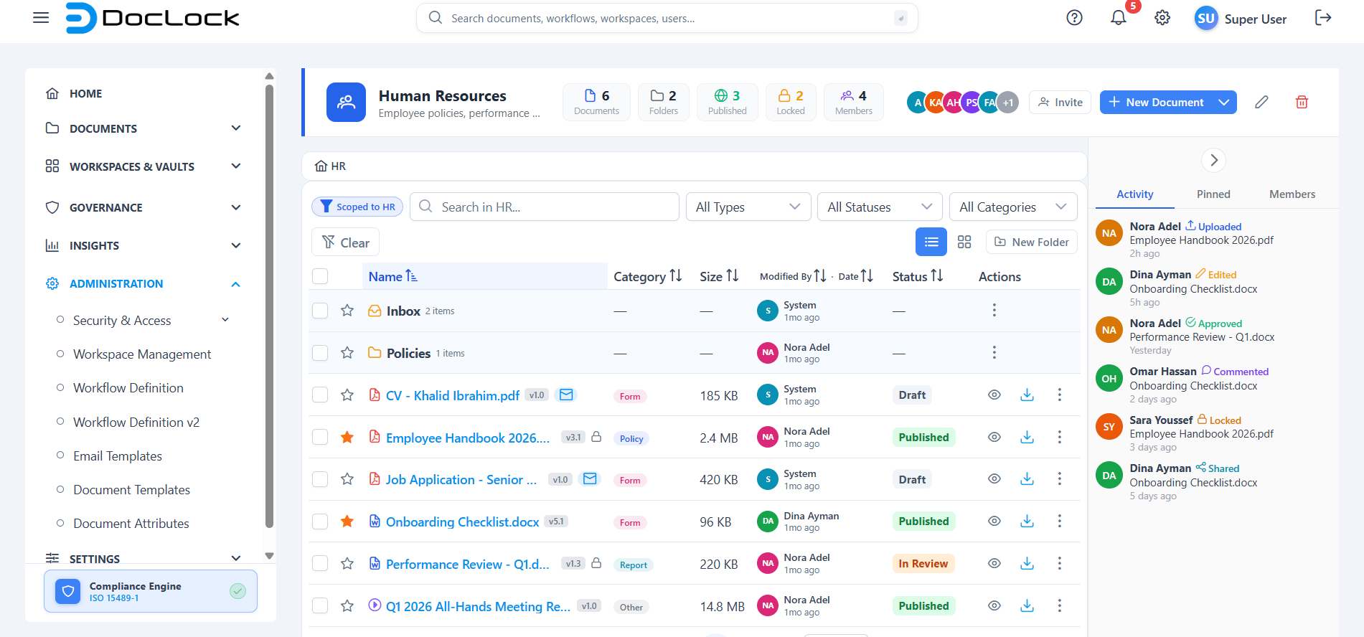The height and width of the screenshot is (637, 1364).
Task: Unstar Onboarding Checklist.docx
Action: pyautogui.click(x=347, y=521)
